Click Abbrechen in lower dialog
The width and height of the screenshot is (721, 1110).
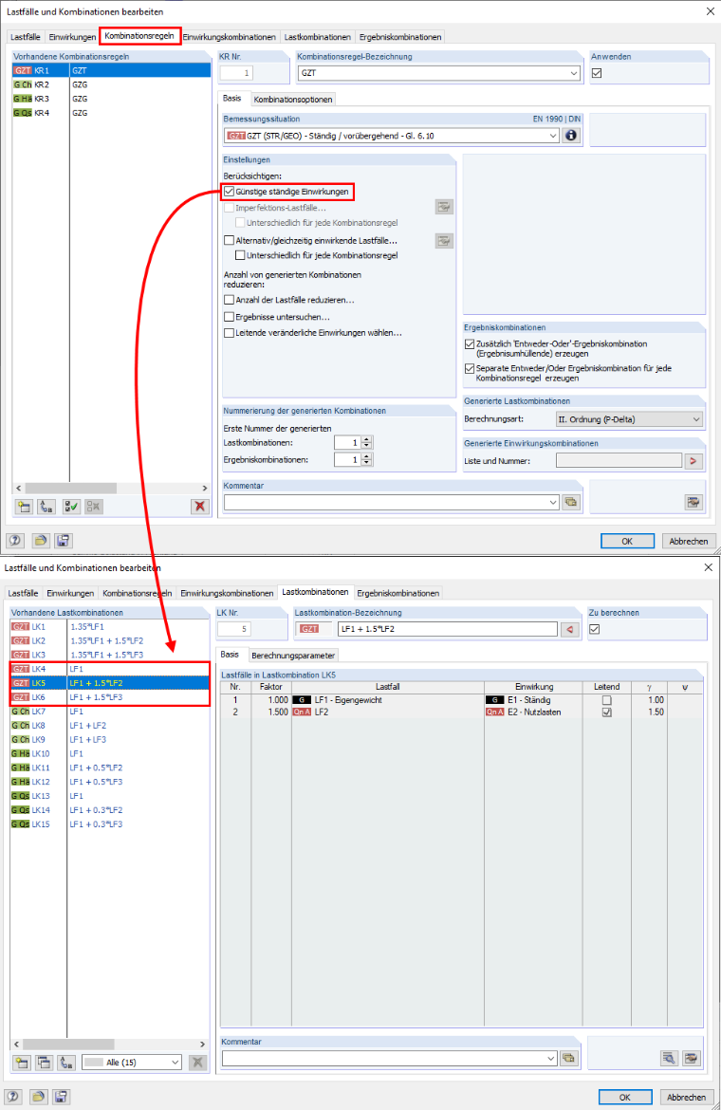686,1097
